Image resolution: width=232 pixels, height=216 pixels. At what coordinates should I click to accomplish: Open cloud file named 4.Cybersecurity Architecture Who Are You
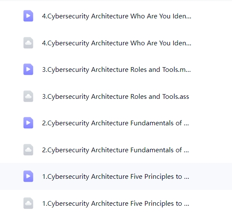pyautogui.click(x=117, y=43)
